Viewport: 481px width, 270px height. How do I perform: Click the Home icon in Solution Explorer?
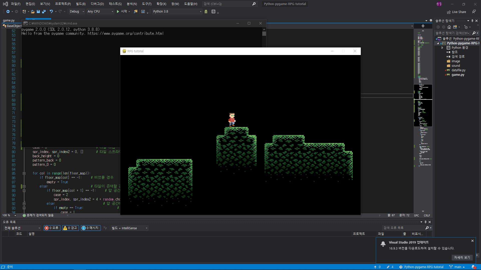click(449, 27)
